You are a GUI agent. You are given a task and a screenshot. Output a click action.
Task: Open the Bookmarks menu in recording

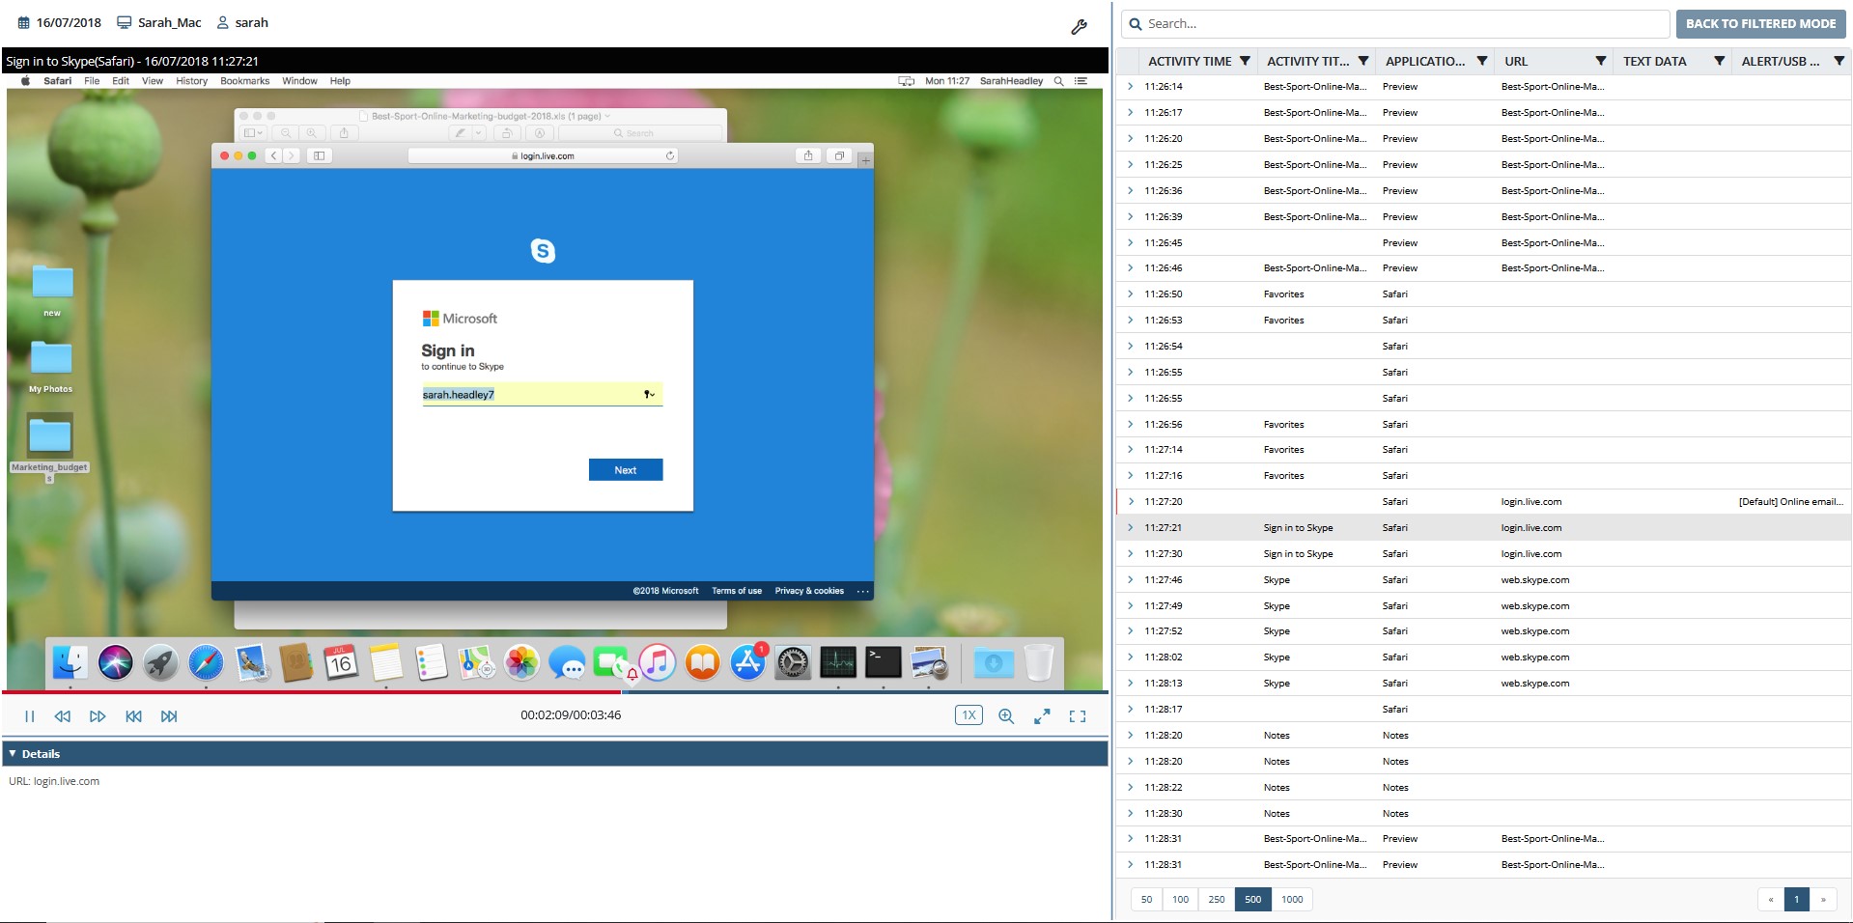244,81
